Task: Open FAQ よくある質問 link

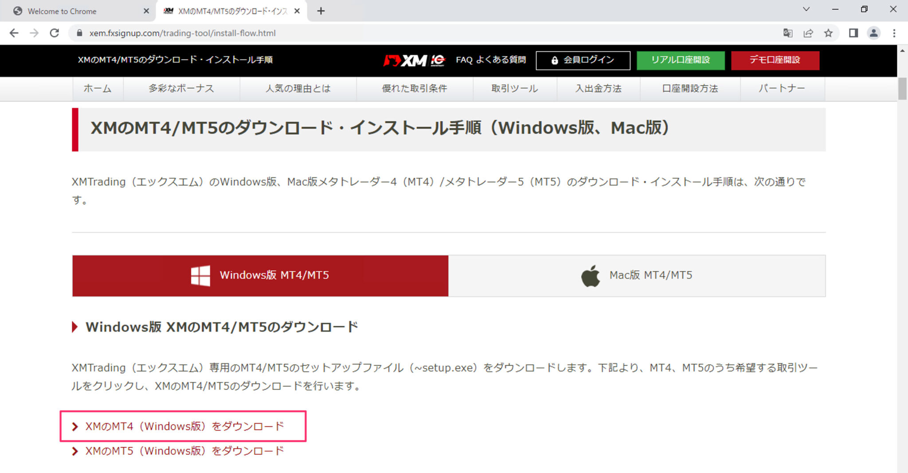Action: point(491,60)
